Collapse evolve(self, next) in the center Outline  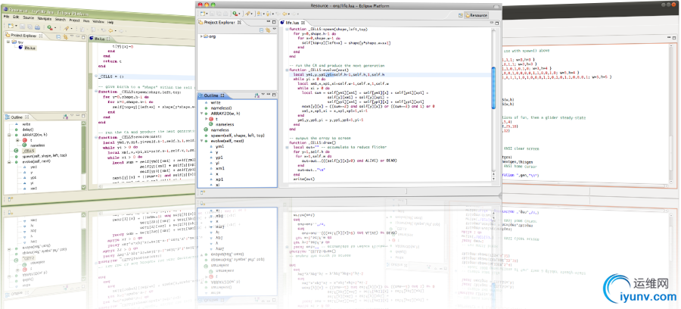coord(201,141)
